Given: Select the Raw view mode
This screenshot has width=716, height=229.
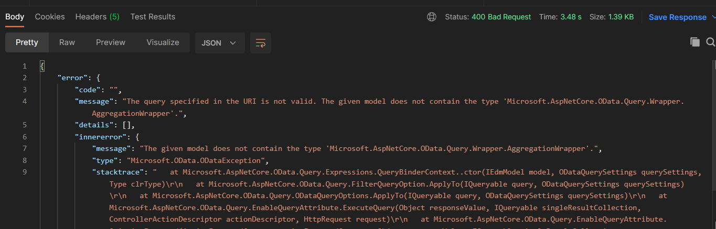Looking at the screenshot, I should coord(67,42).
